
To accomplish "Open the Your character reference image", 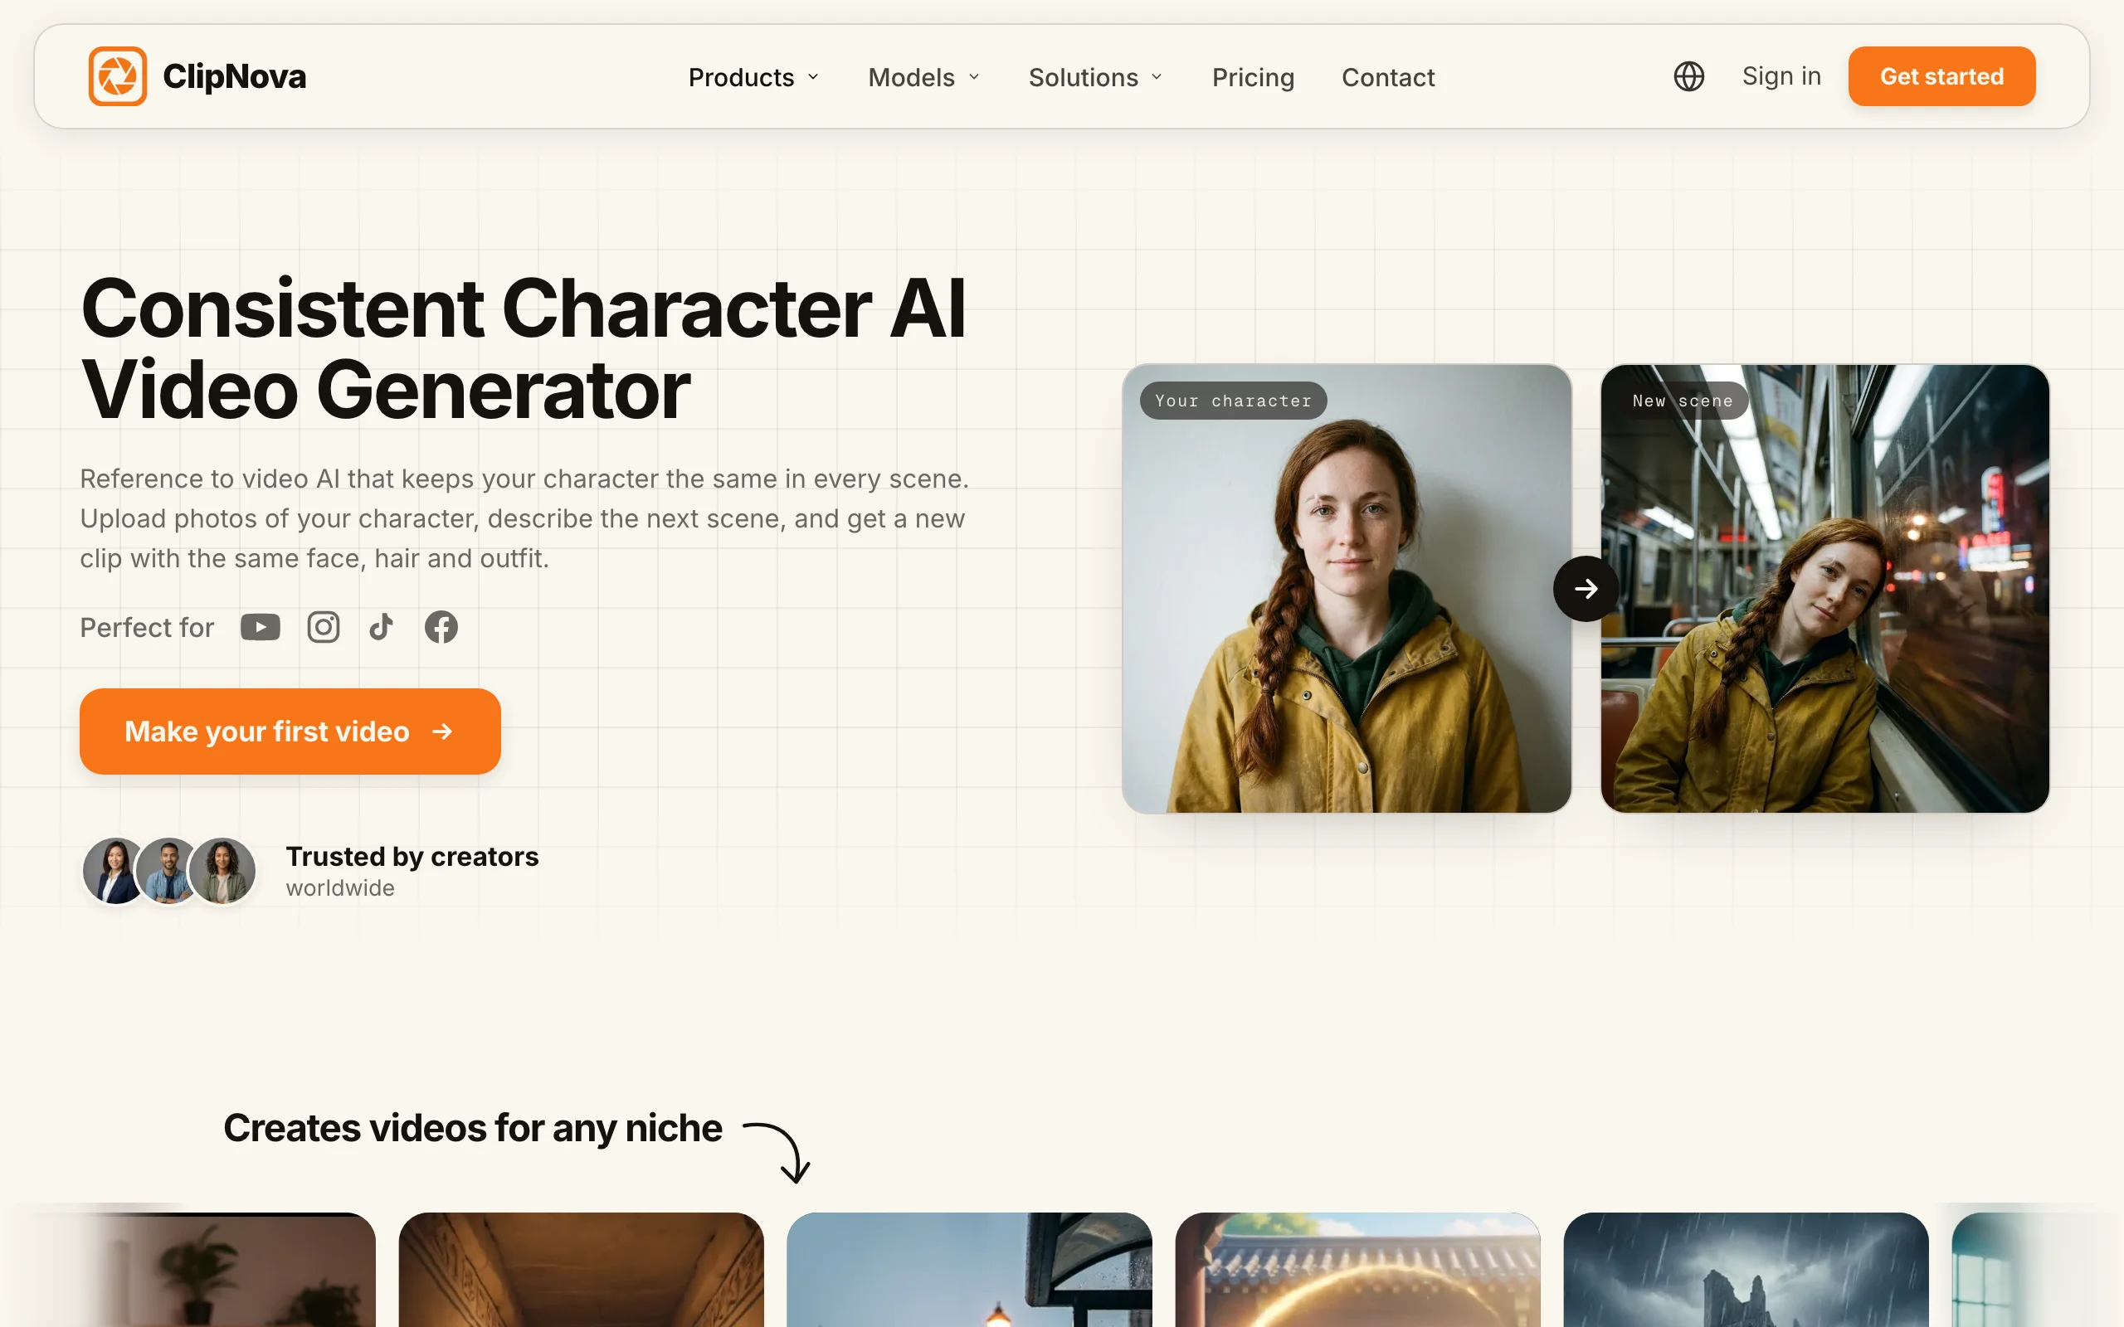I will [x=1347, y=589].
